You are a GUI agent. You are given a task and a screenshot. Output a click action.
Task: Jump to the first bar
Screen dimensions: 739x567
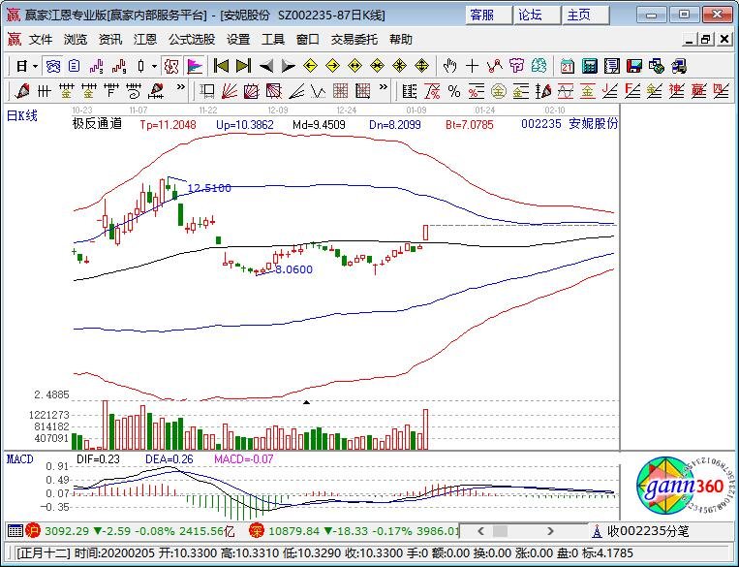point(221,66)
